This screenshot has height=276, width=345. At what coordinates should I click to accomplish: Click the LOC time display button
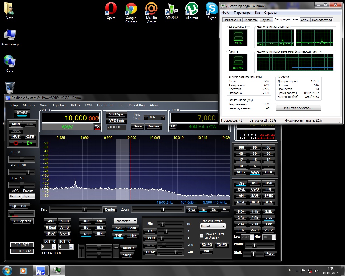(x=22, y=251)
